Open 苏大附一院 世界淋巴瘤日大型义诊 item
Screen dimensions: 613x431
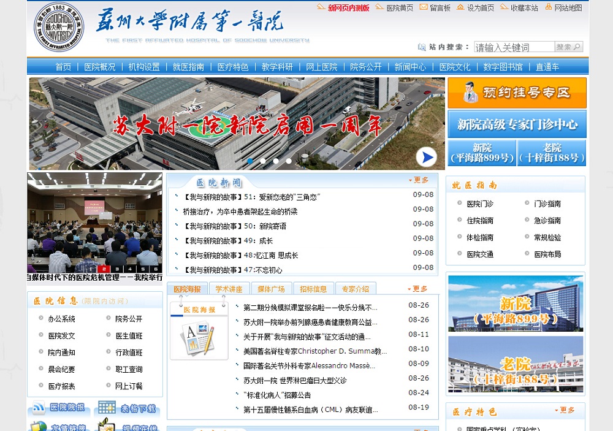(295, 380)
